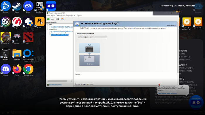Screen dimensions: 205x115
Task: Collapse the Параметры 3D tree node
Action: point(48,29)
